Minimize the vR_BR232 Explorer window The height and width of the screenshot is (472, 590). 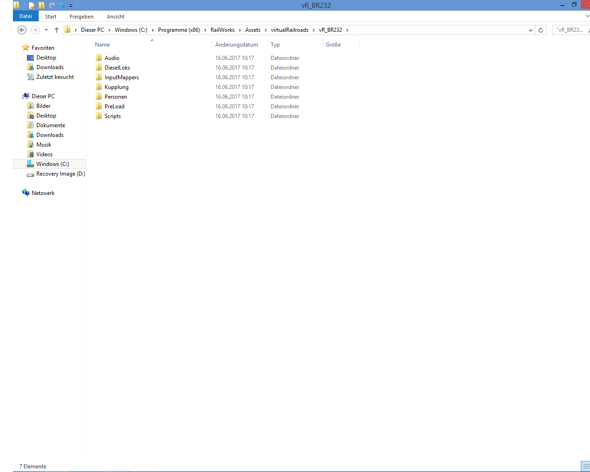[562, 5]
